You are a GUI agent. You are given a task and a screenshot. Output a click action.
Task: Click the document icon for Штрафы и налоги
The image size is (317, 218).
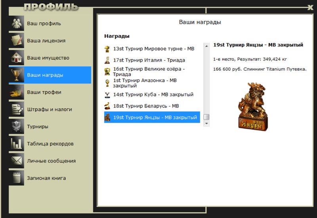[x=17, y=109]
